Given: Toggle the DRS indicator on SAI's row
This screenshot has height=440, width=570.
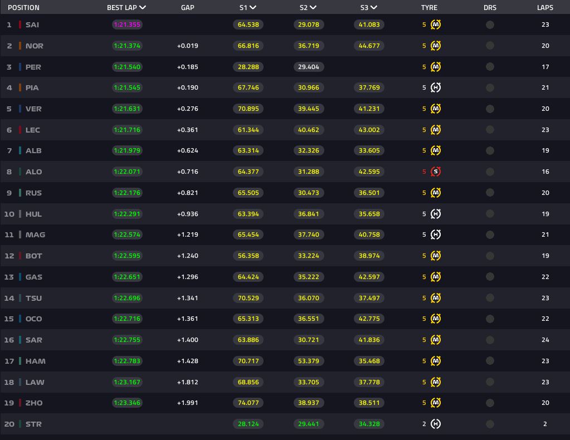Looking at the screenshot, I should [x=490, y=25].
